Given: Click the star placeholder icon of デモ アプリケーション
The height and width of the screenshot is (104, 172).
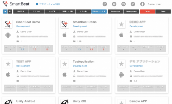Looking at the screenshot, I should (x=121, y=64).
